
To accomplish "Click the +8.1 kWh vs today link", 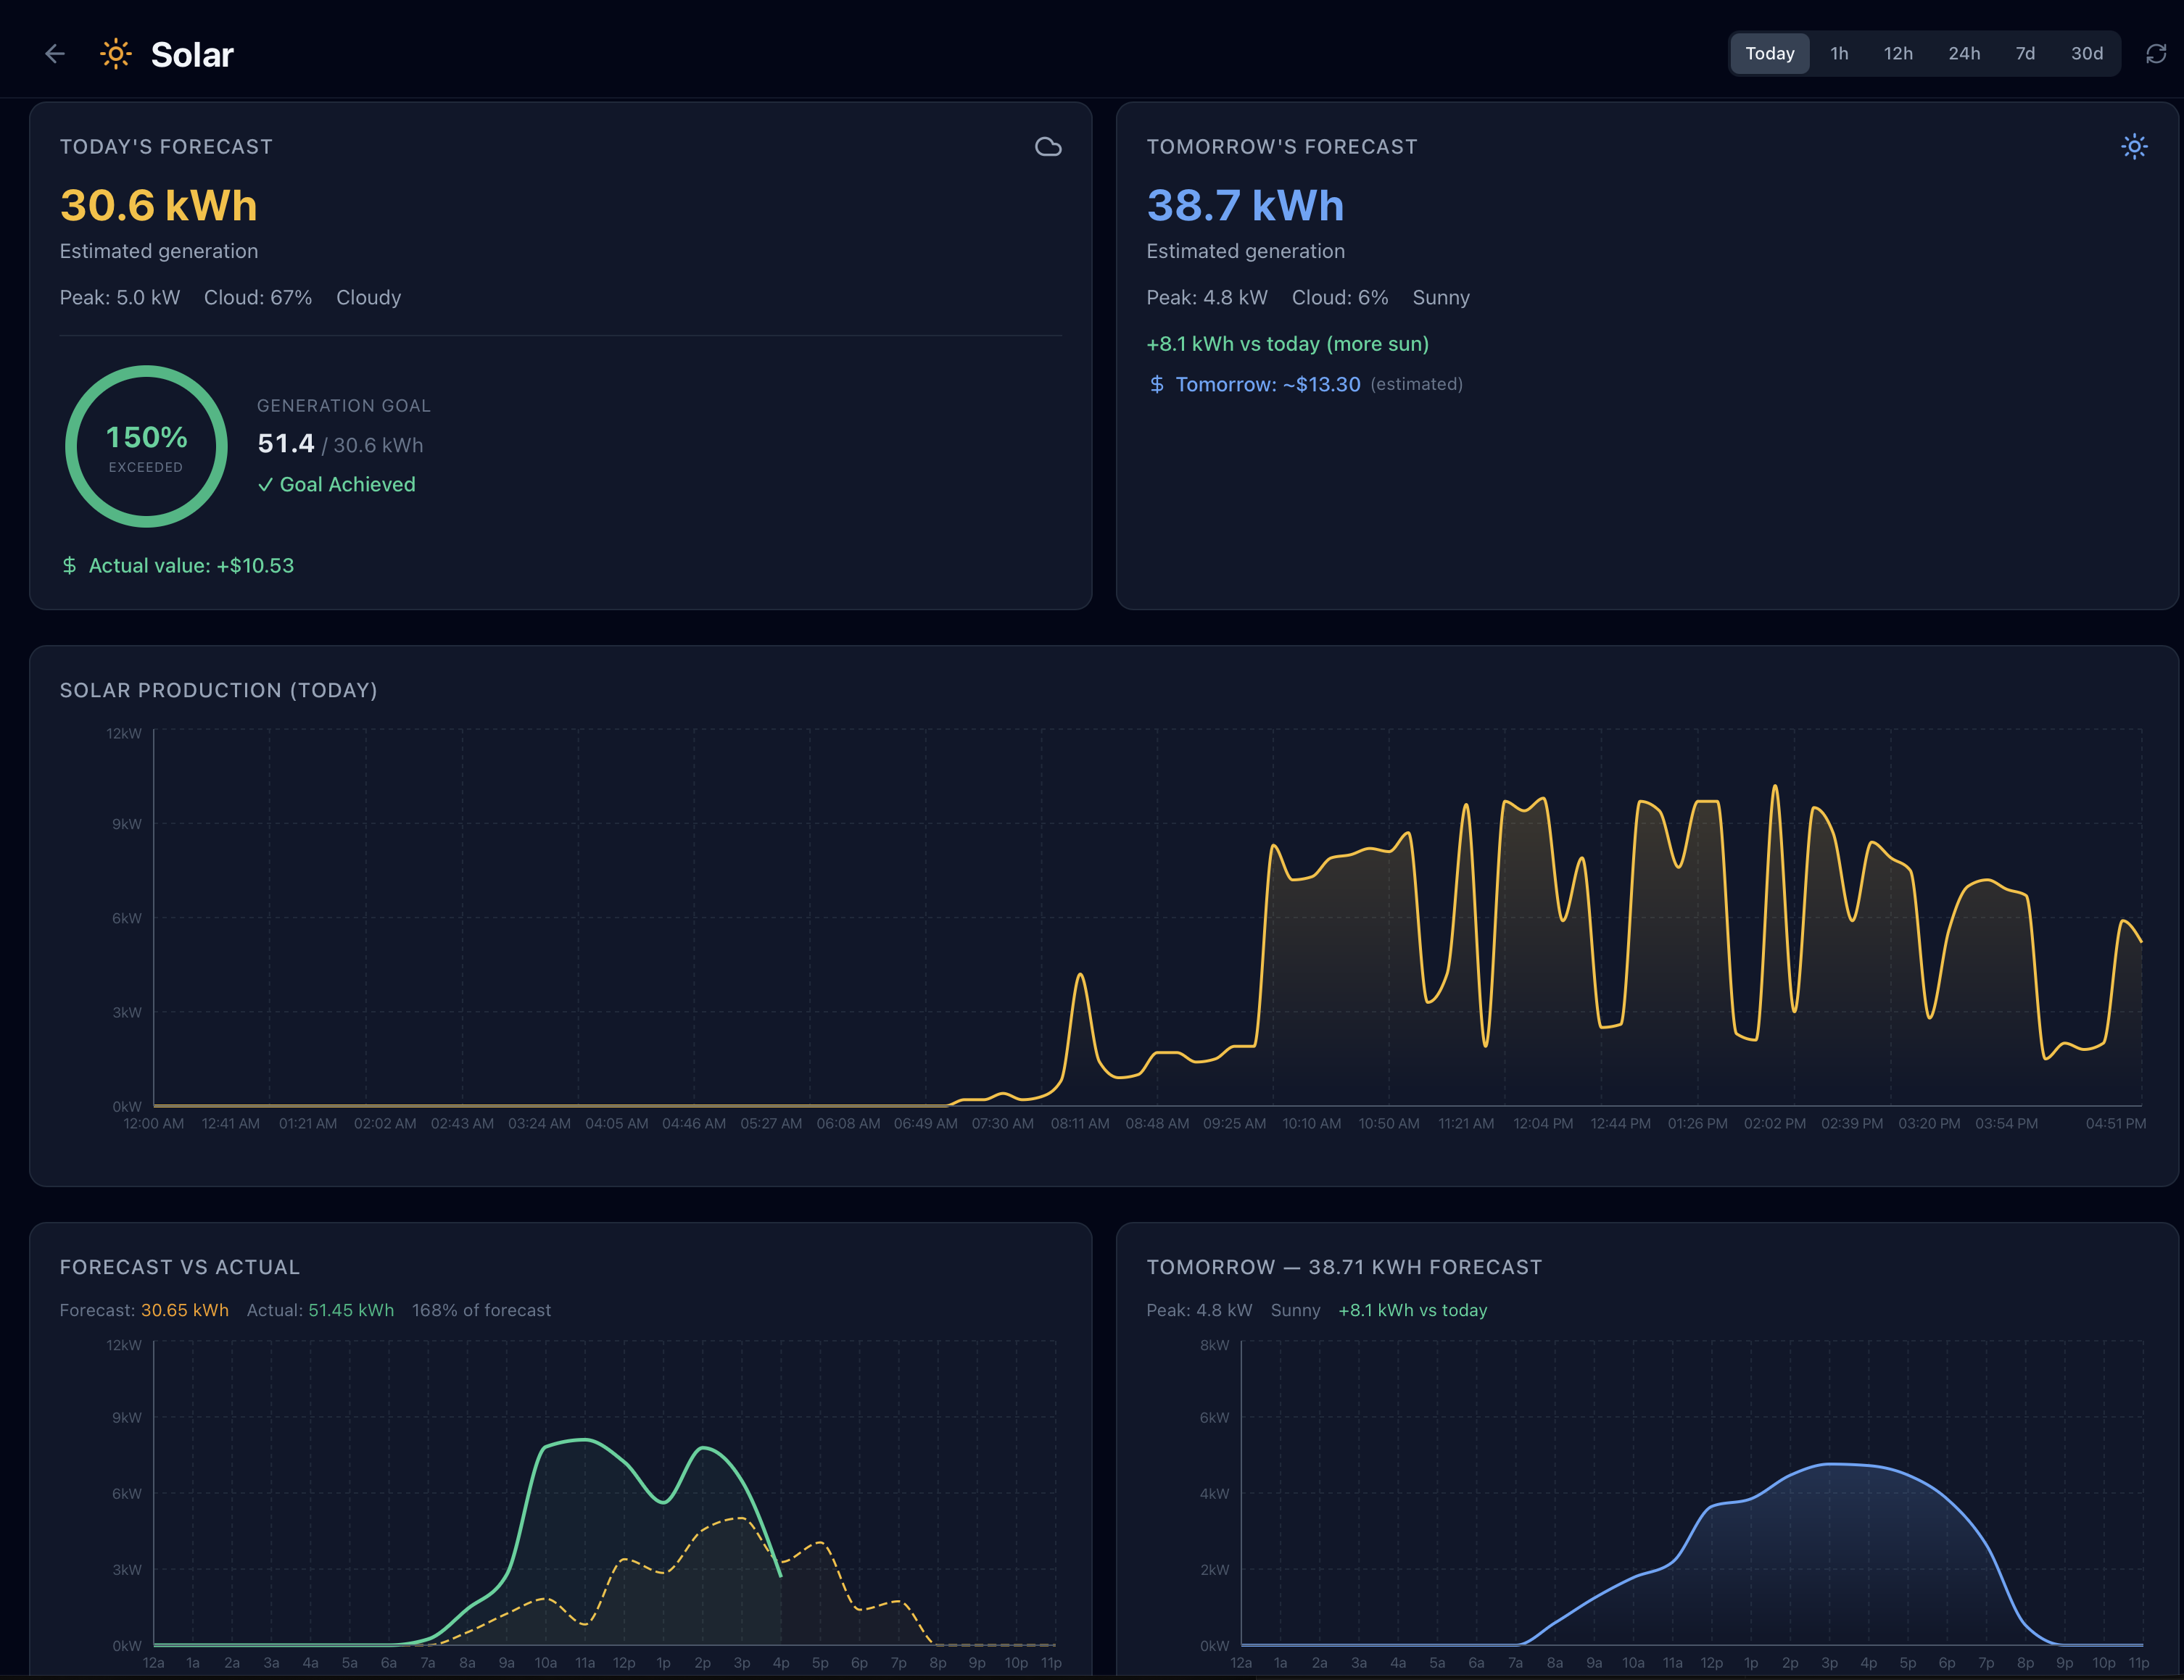I will [1288, 344].
